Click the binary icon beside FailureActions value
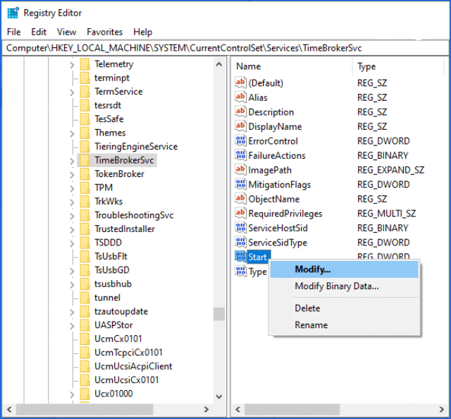Image resolution: width=451 pixels, height=419 pixels. pyautogui.click(x=240, y=155)
